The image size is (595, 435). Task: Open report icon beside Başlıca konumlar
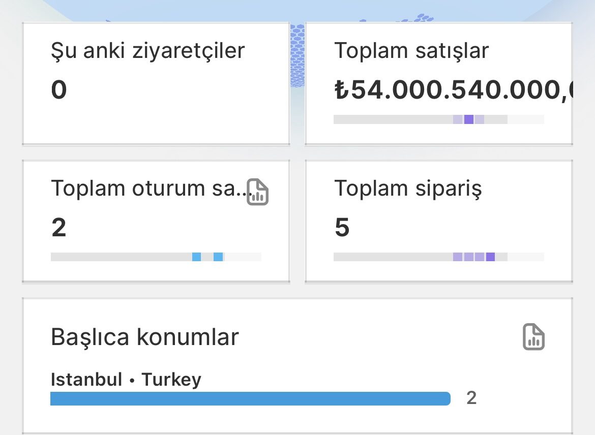pos(533,337)
